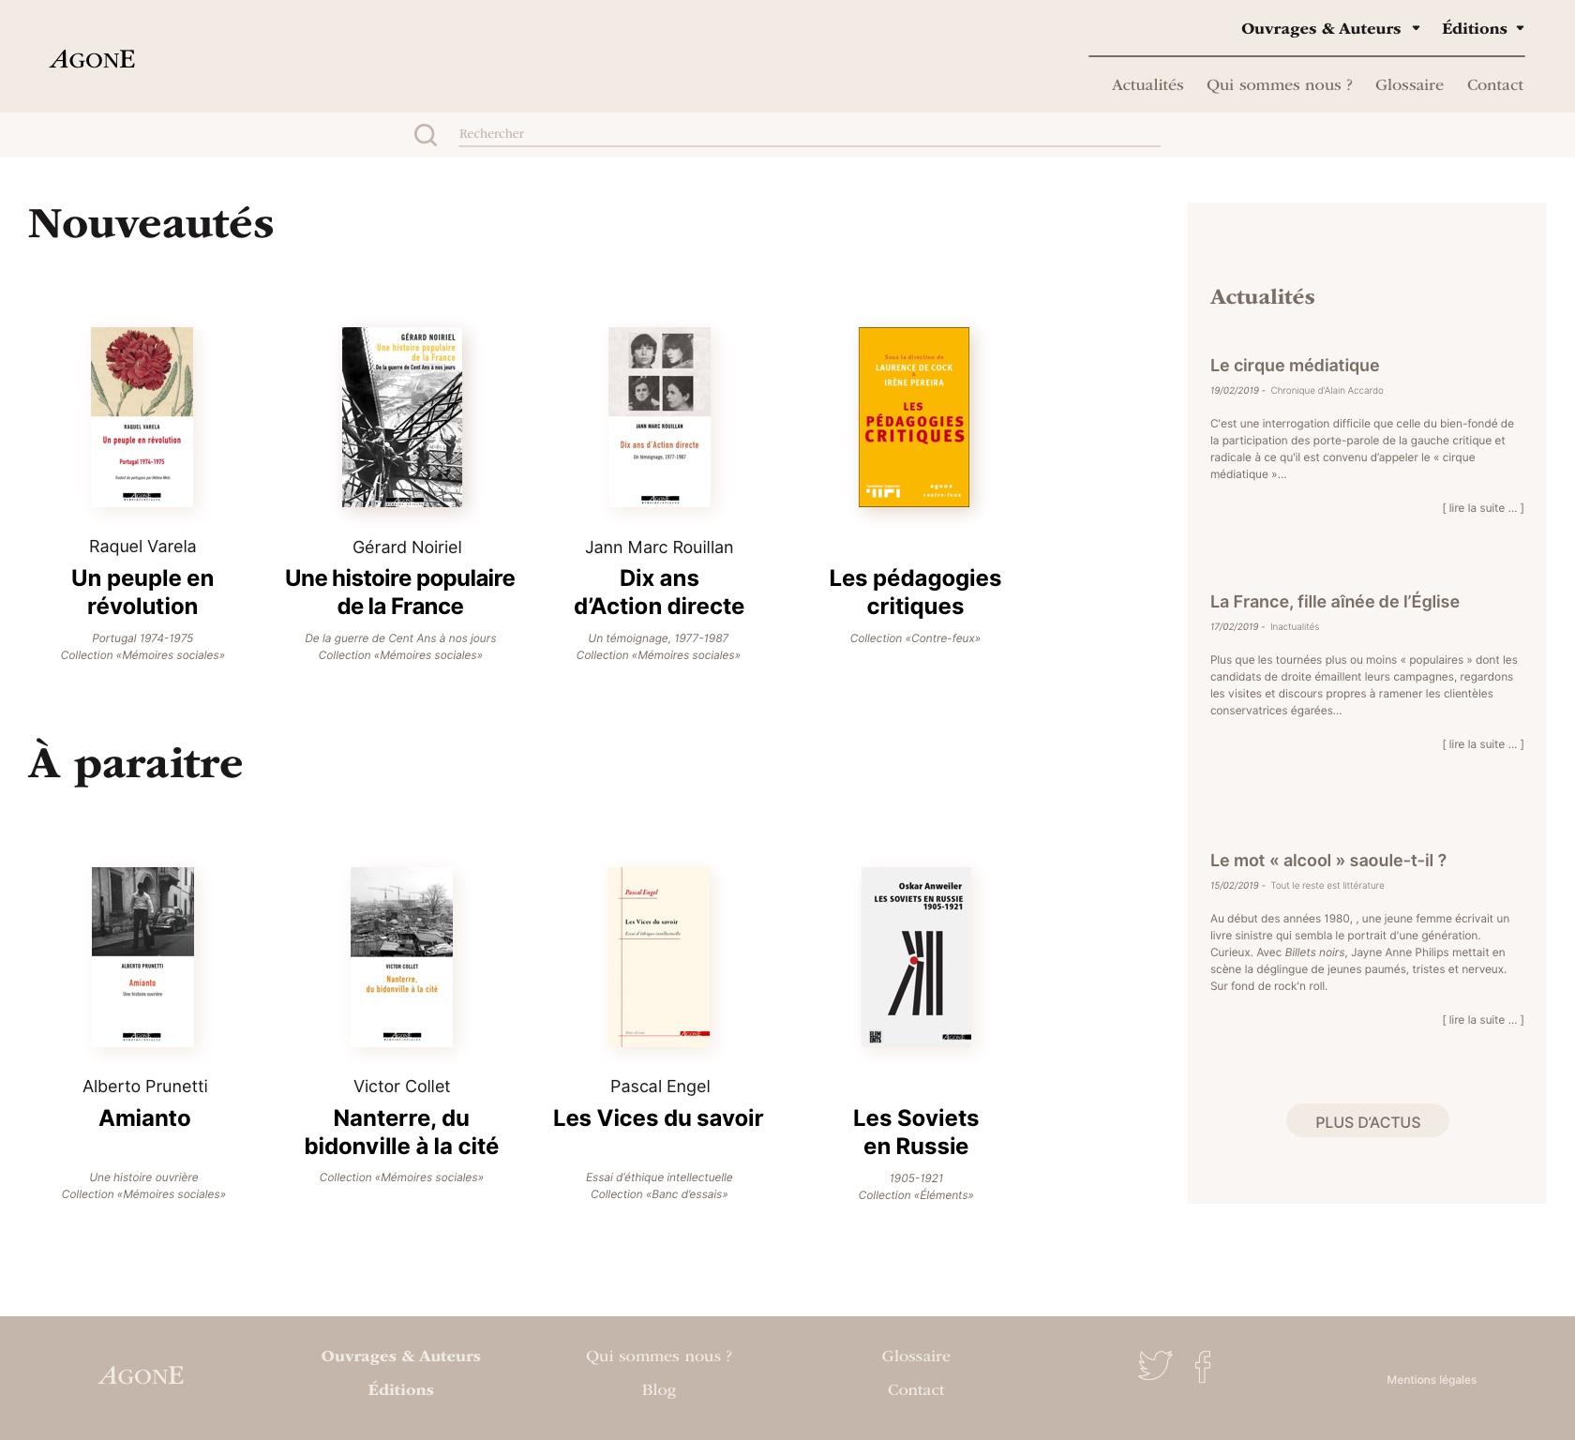Click the search magnifier icon

tap(426, 135)
